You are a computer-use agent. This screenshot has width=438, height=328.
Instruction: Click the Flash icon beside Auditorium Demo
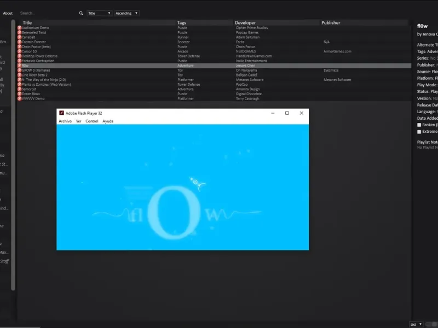pyautogui.click(x=19, y=28)
